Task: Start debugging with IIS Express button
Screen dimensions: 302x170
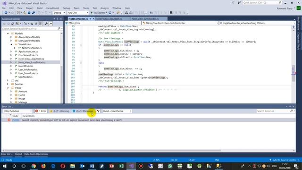Action: (99, 13)
